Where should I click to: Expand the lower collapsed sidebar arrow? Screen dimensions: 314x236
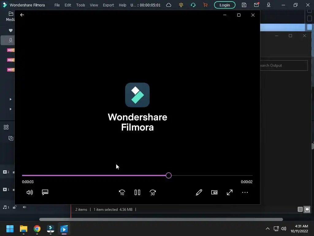[x=11, y=109]
